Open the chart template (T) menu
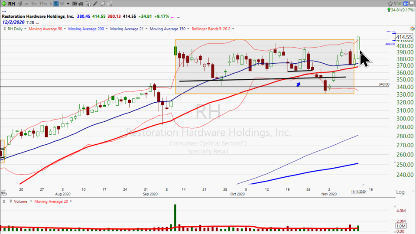416x234 pixels. (75, 4)
